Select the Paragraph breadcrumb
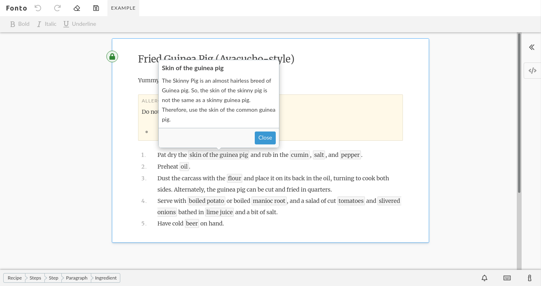Viewport: 541px width, 286px height. (x=76, y=278)
